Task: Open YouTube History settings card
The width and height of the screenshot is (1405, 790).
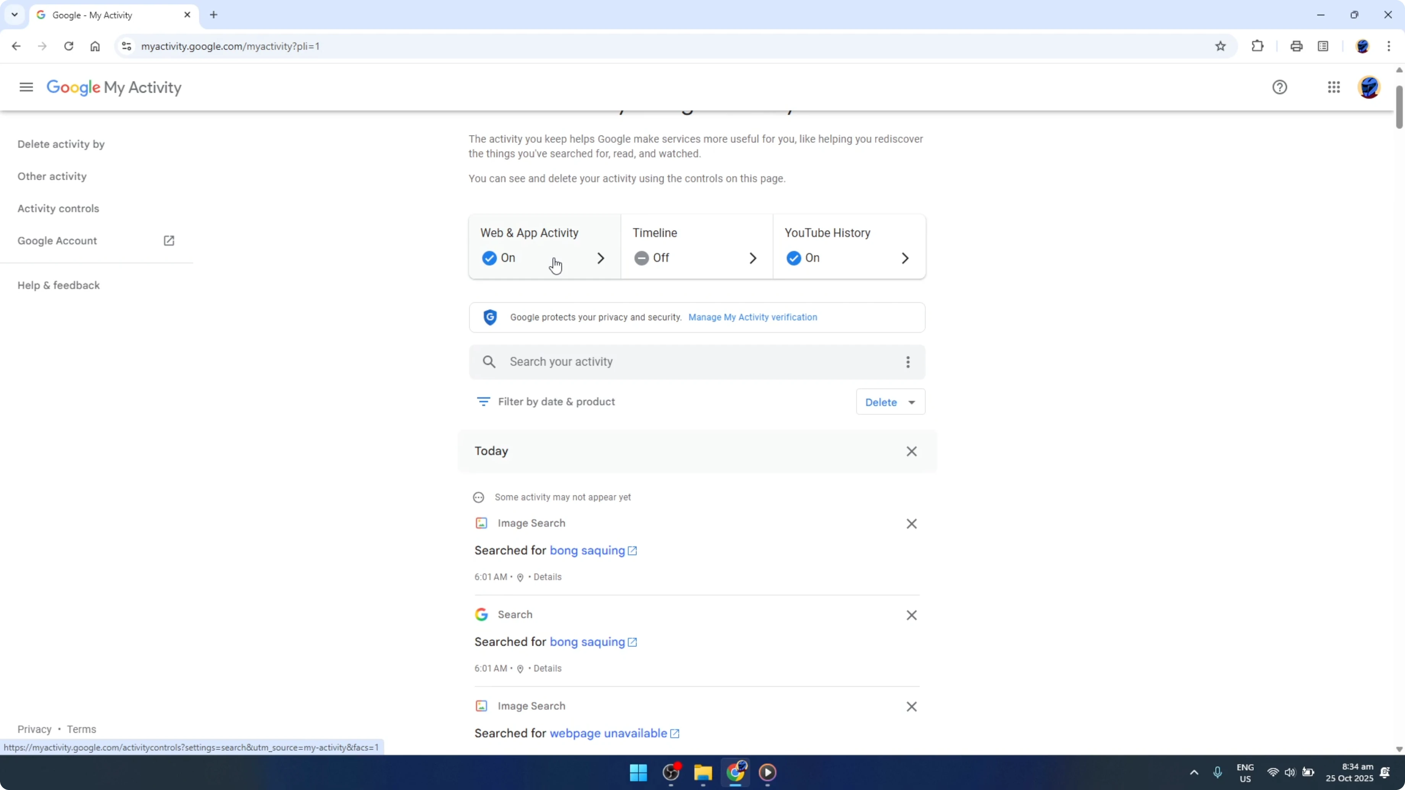Action: click(849, 247)
